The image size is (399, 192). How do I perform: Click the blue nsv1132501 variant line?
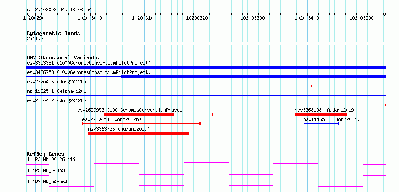point(206,95)
